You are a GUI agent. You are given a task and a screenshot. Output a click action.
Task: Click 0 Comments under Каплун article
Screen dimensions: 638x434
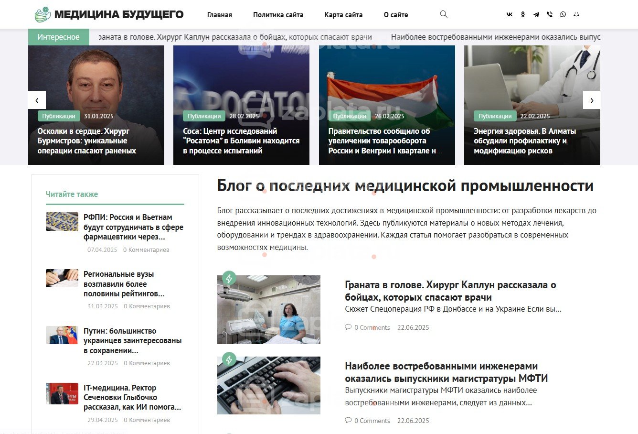pos(372,327)
